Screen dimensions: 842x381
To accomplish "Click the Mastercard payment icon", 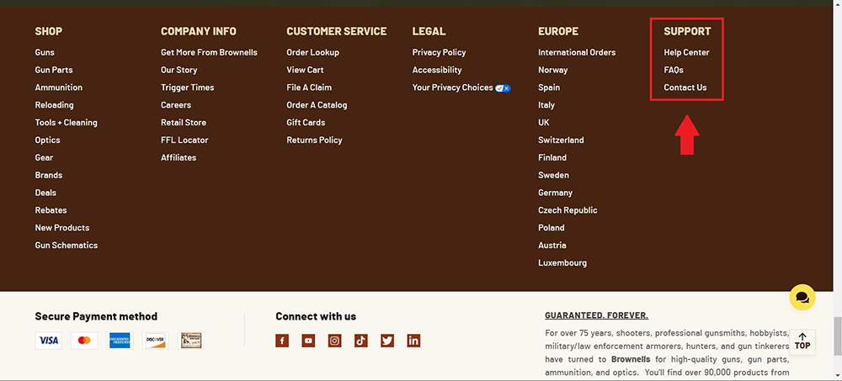I will [83, 341].
